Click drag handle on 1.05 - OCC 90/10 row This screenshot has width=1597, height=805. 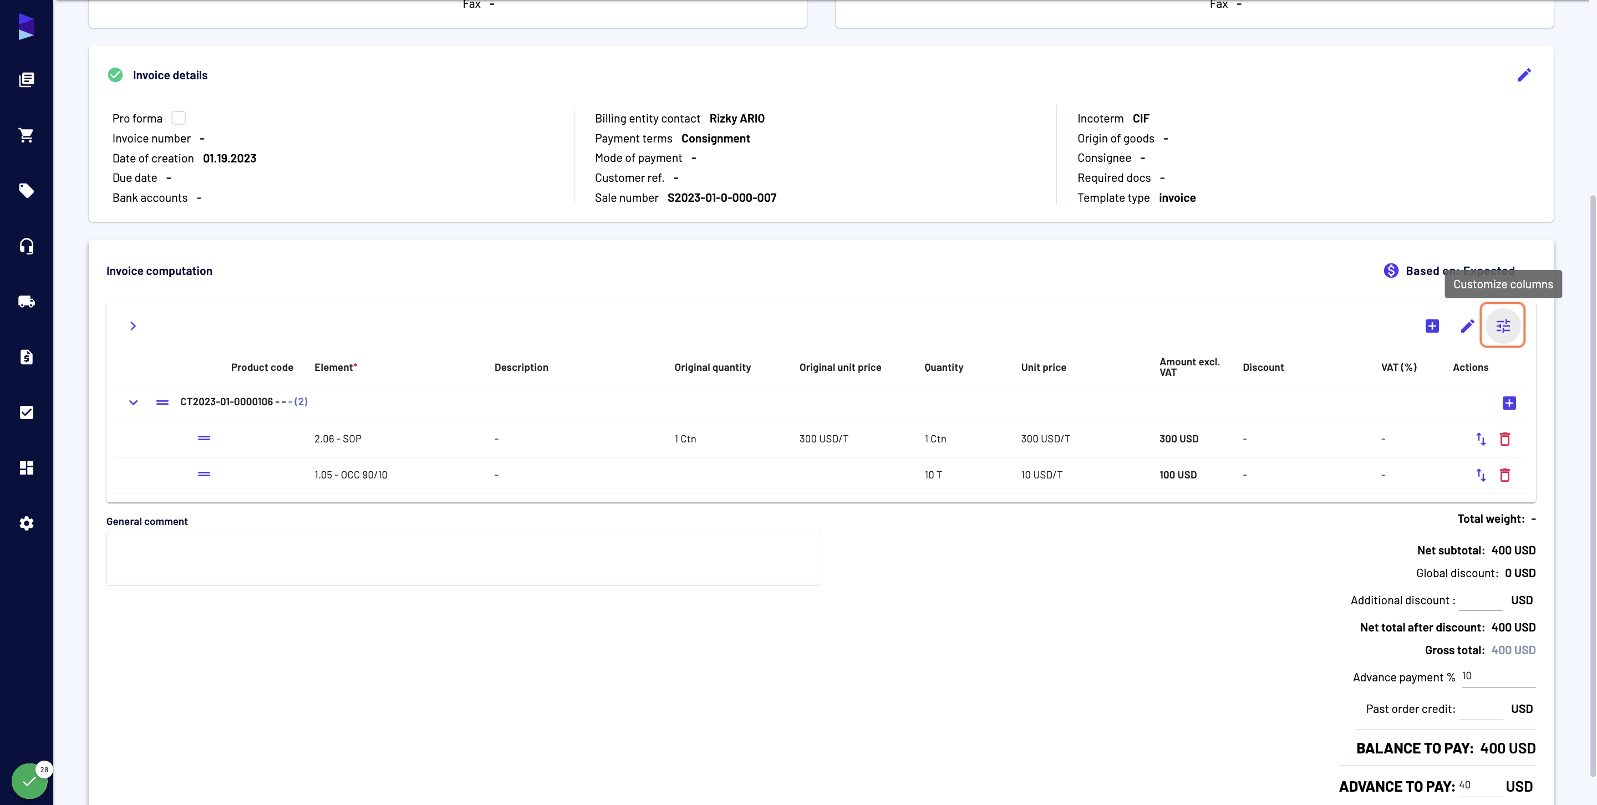(x=204, y=474)
